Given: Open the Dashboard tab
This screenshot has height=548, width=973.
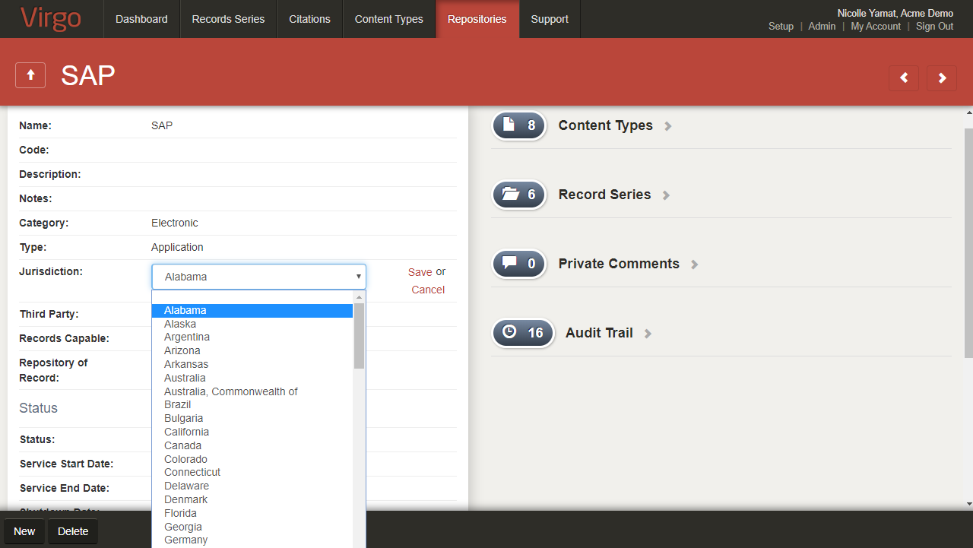Looking at the screenshot, I should pyautogui.click(x=141, y=19).
